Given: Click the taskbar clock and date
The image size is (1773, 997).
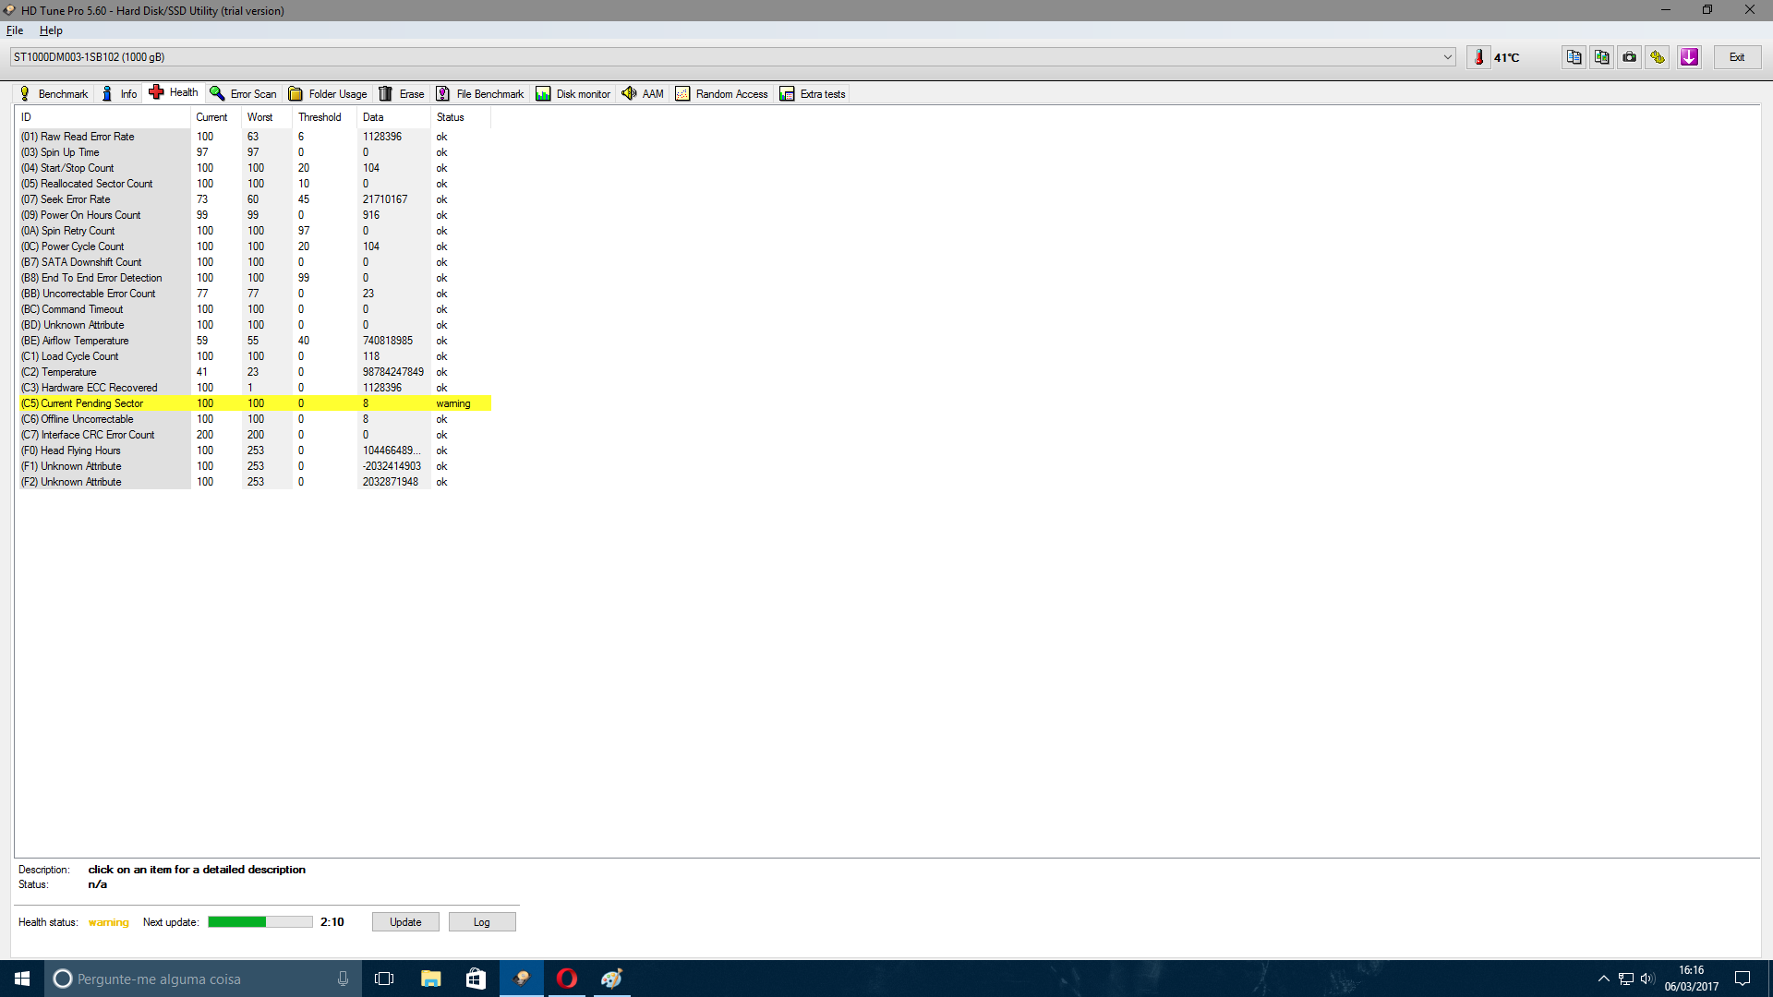Looking at the screenshot, I should (1692, 979).
